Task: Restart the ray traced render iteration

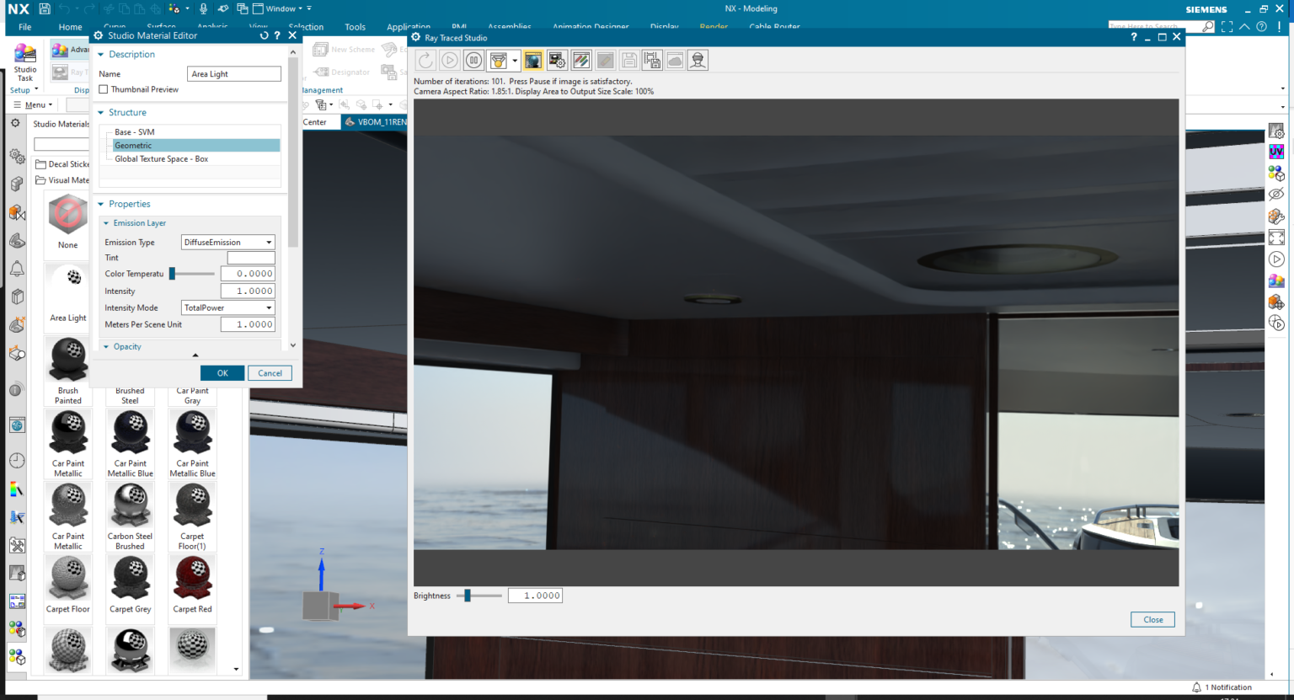Action: tap(425, 59)
